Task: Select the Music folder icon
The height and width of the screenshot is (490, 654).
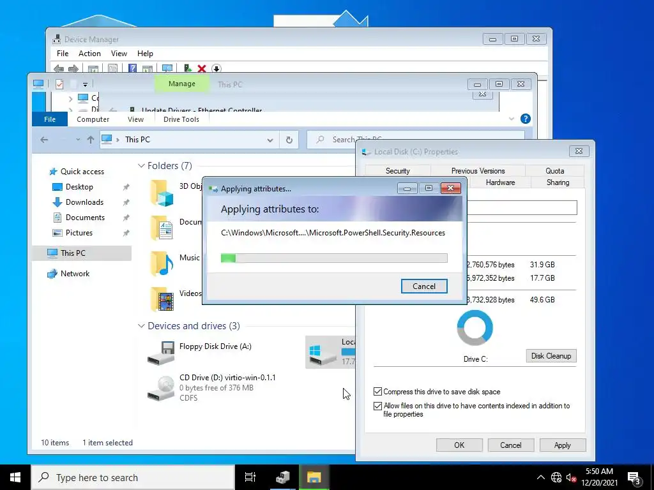Action: coord(162,264)
